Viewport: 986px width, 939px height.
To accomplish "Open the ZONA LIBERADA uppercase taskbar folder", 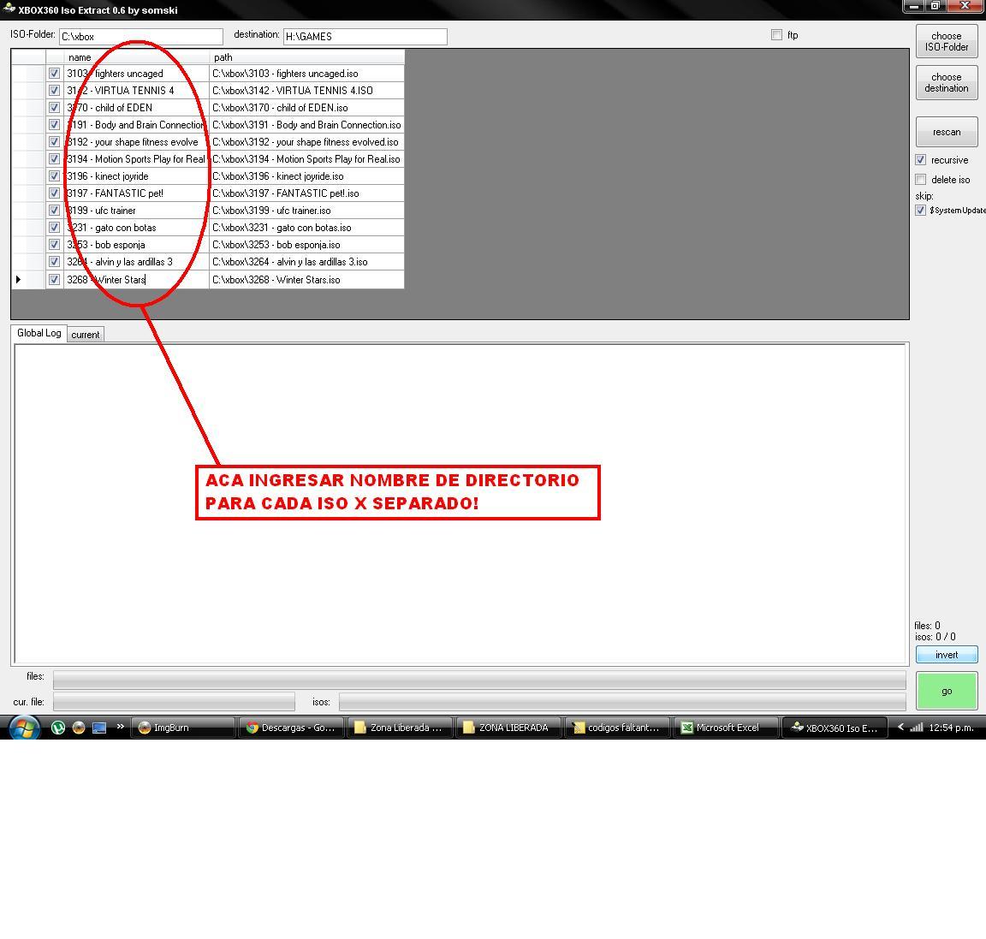I will [508, 728].
